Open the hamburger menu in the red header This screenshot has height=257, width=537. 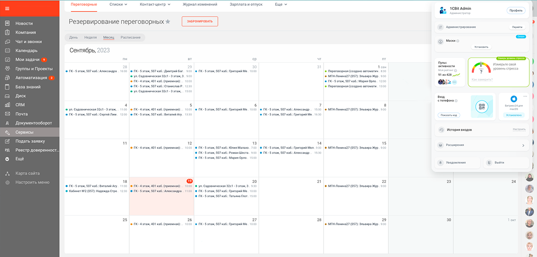click(7, 8)
